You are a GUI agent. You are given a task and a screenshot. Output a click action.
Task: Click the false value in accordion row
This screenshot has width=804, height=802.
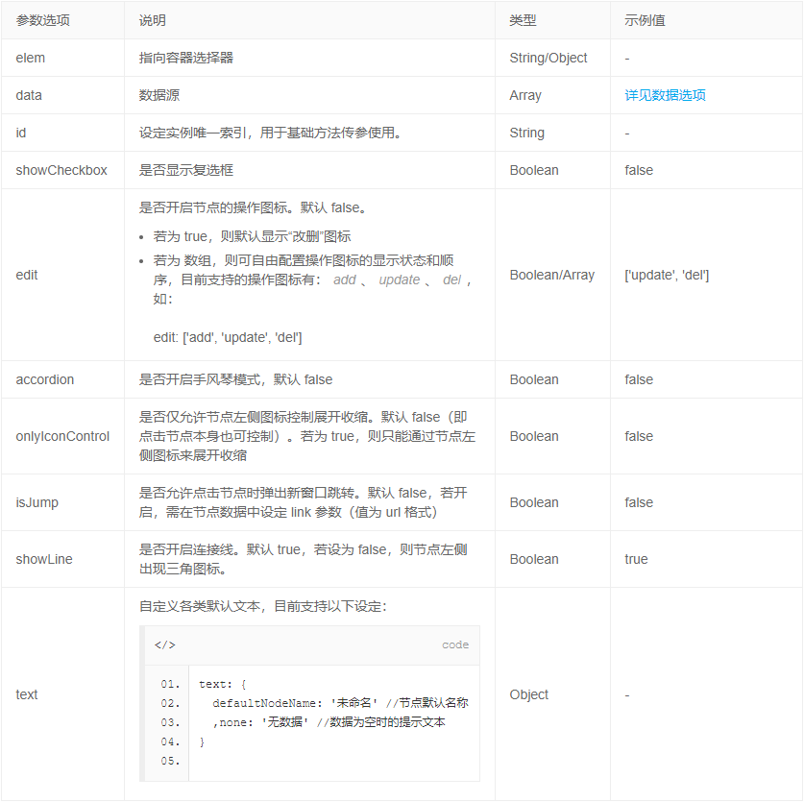coord(639,379)
